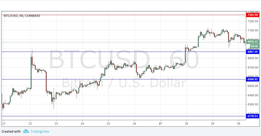Select the blue 6867.45 price label
261x136 pixels.
pyautogui.click(x=253, y=52)
